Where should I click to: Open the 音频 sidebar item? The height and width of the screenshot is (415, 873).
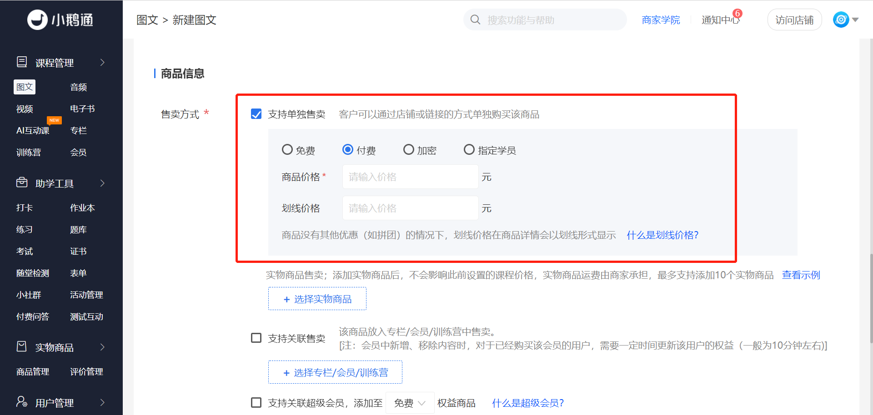click(79, 87)
